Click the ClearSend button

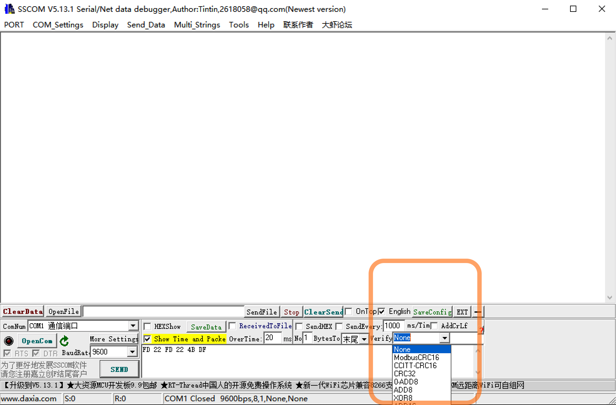click(x=324, y=312)
